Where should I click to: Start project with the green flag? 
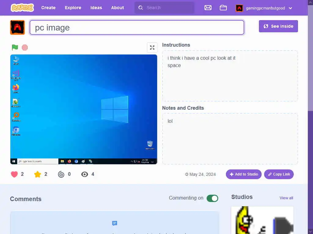[x=15, y=47]
